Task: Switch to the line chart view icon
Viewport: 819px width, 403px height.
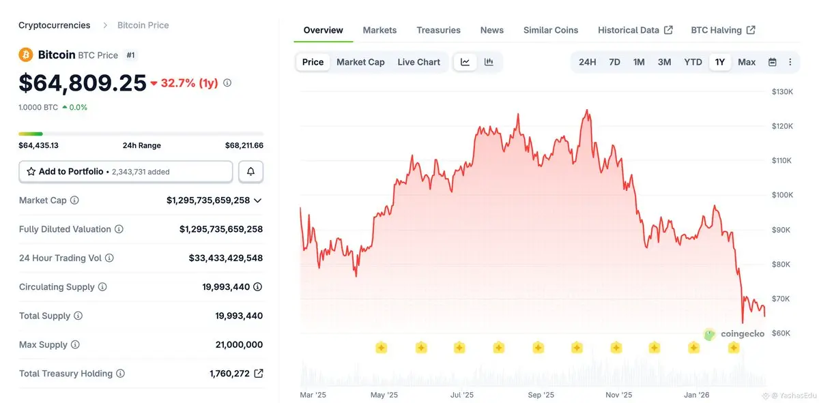Action: coord(465,62)
